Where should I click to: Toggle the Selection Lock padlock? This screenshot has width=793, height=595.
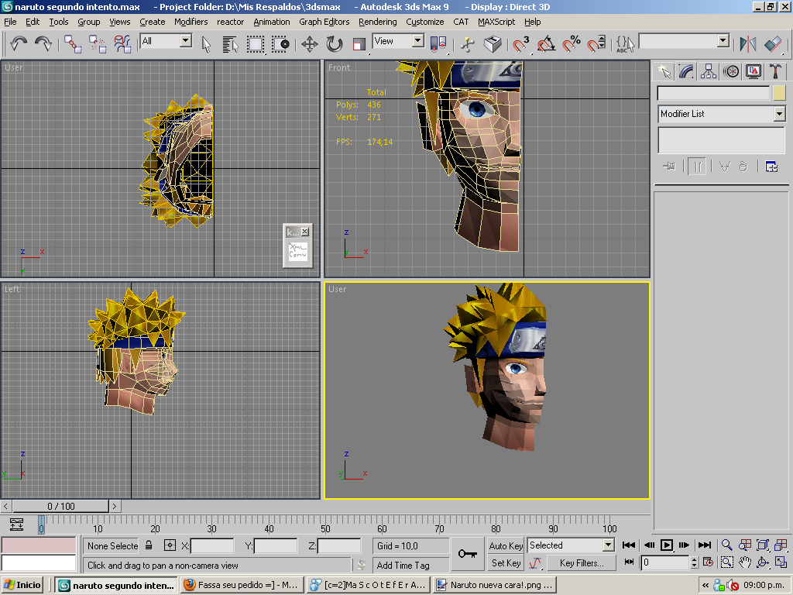click(149, 545)
